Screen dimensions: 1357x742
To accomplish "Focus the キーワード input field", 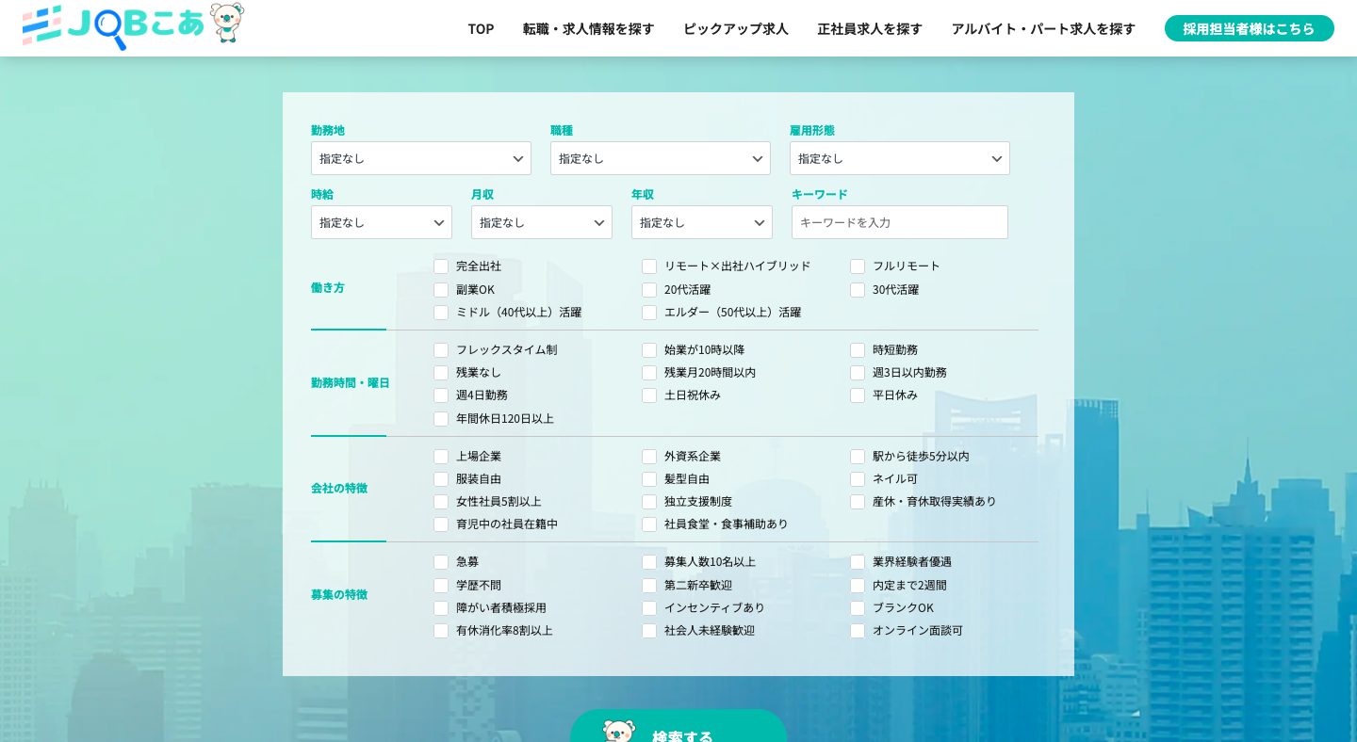I will click(x=900, y=222).
